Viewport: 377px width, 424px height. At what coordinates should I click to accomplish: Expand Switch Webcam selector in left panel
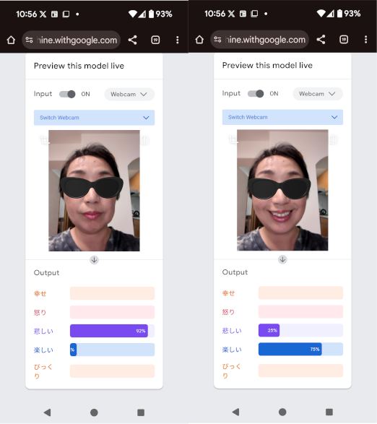click(94, 118)
